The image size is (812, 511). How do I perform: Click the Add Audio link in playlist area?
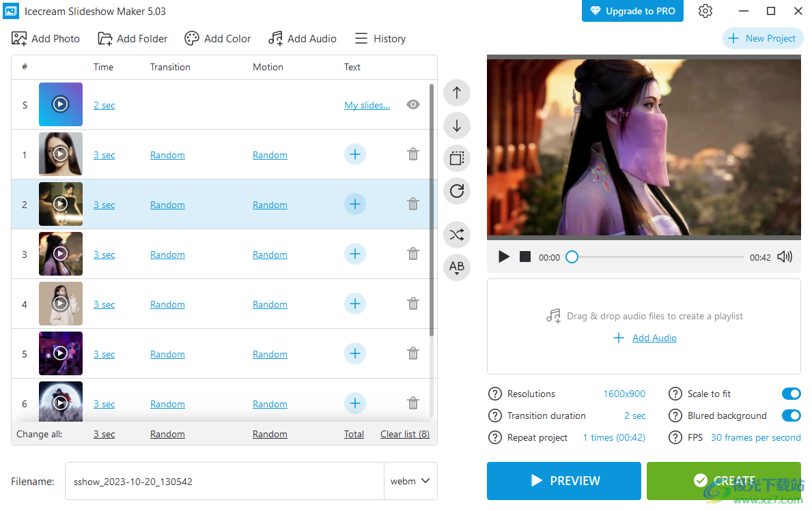click(654, 338)
